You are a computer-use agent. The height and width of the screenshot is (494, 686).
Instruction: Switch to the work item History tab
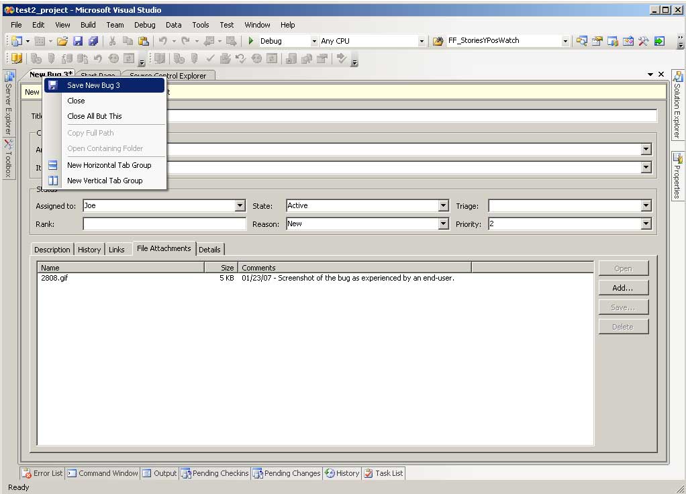coord(89,250)
